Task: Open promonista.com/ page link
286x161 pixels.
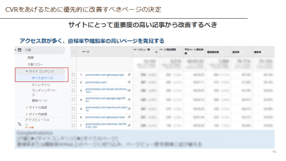Action: tap(97, 82)
